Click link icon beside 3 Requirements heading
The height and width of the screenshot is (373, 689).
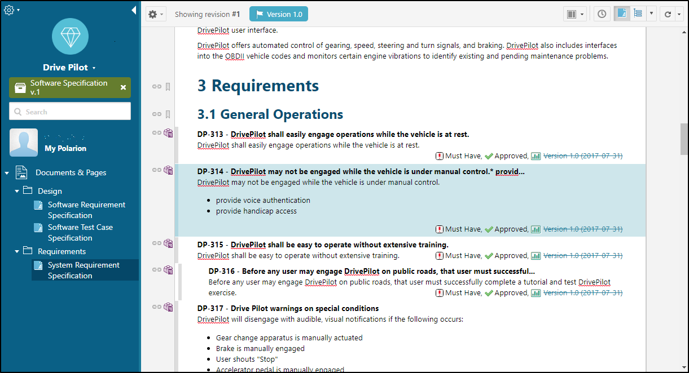pyautogui.click(x=157, y=87)
